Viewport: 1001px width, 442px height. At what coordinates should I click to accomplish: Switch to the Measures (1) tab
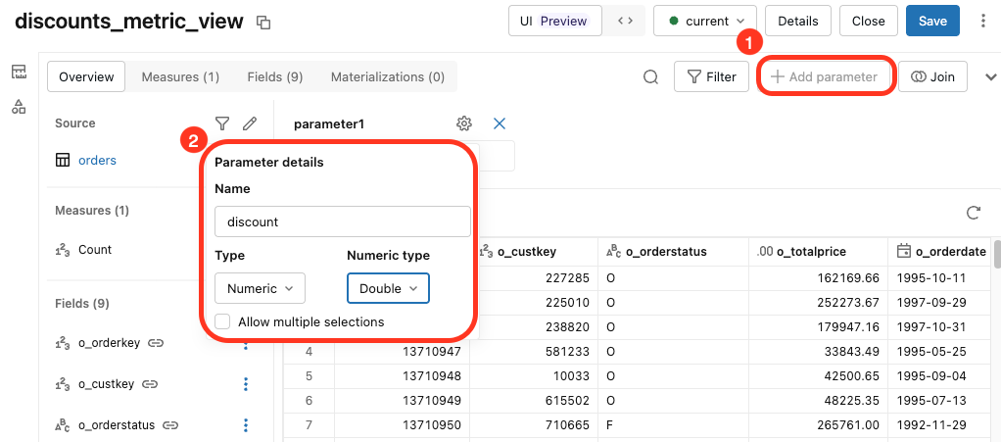click(x=180, y=76)
